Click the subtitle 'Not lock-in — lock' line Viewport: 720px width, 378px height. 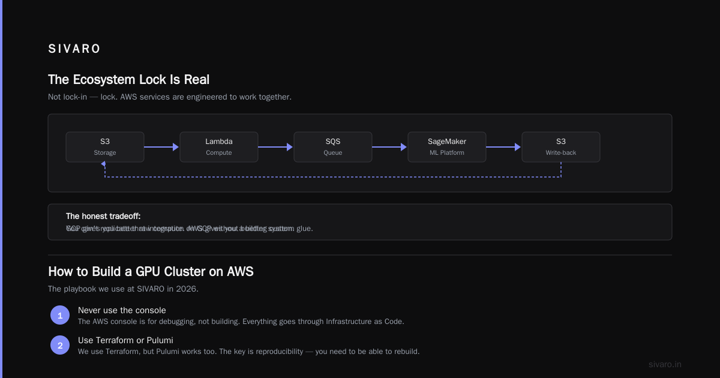coord(170,97)
